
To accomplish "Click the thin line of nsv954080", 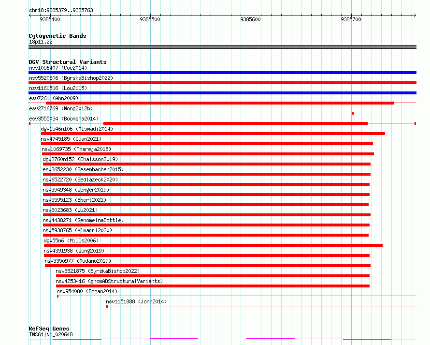I will (x=237, y=296).
